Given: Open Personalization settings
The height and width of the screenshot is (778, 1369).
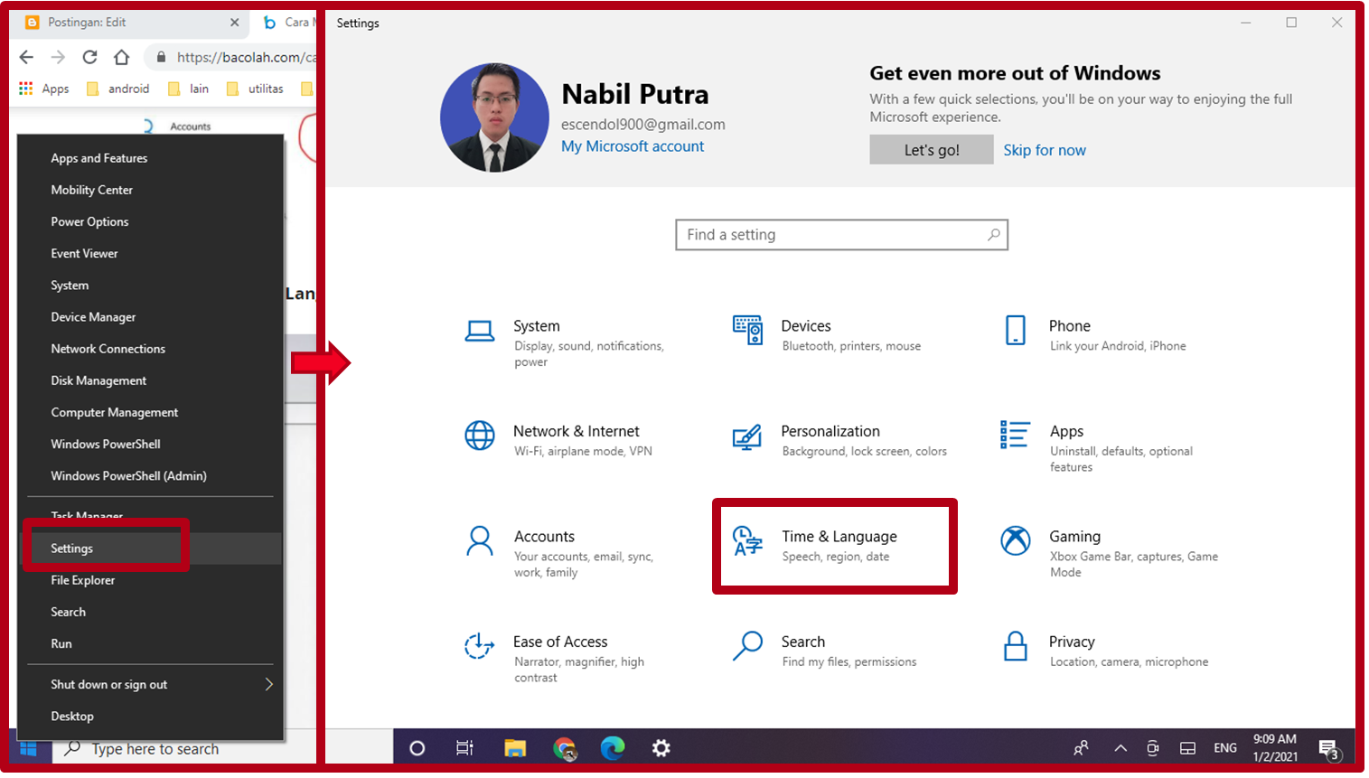Looking at the screenshot, I should click(831, 431).
